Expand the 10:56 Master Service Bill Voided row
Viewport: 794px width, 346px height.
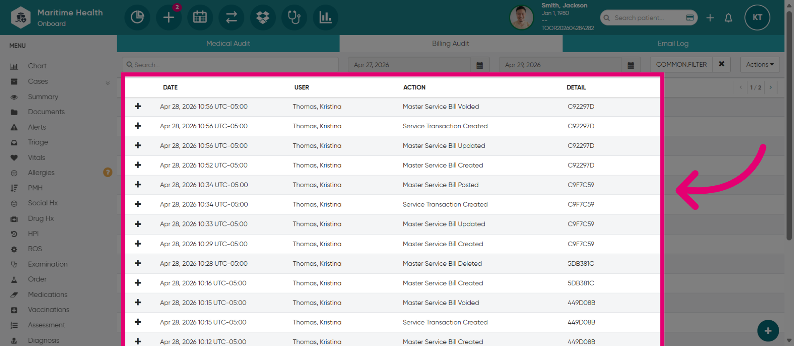(x=138, y=106)
